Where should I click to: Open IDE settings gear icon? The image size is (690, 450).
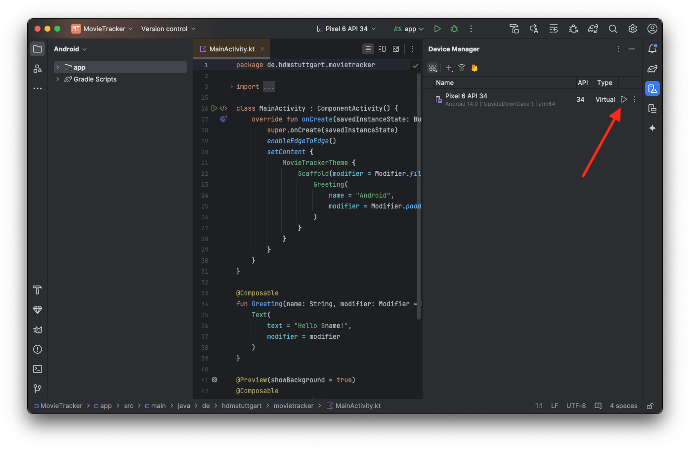(x=633, y=29)
